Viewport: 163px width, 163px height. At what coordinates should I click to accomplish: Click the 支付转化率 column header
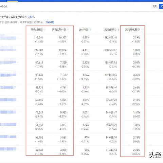pos(131,30)
